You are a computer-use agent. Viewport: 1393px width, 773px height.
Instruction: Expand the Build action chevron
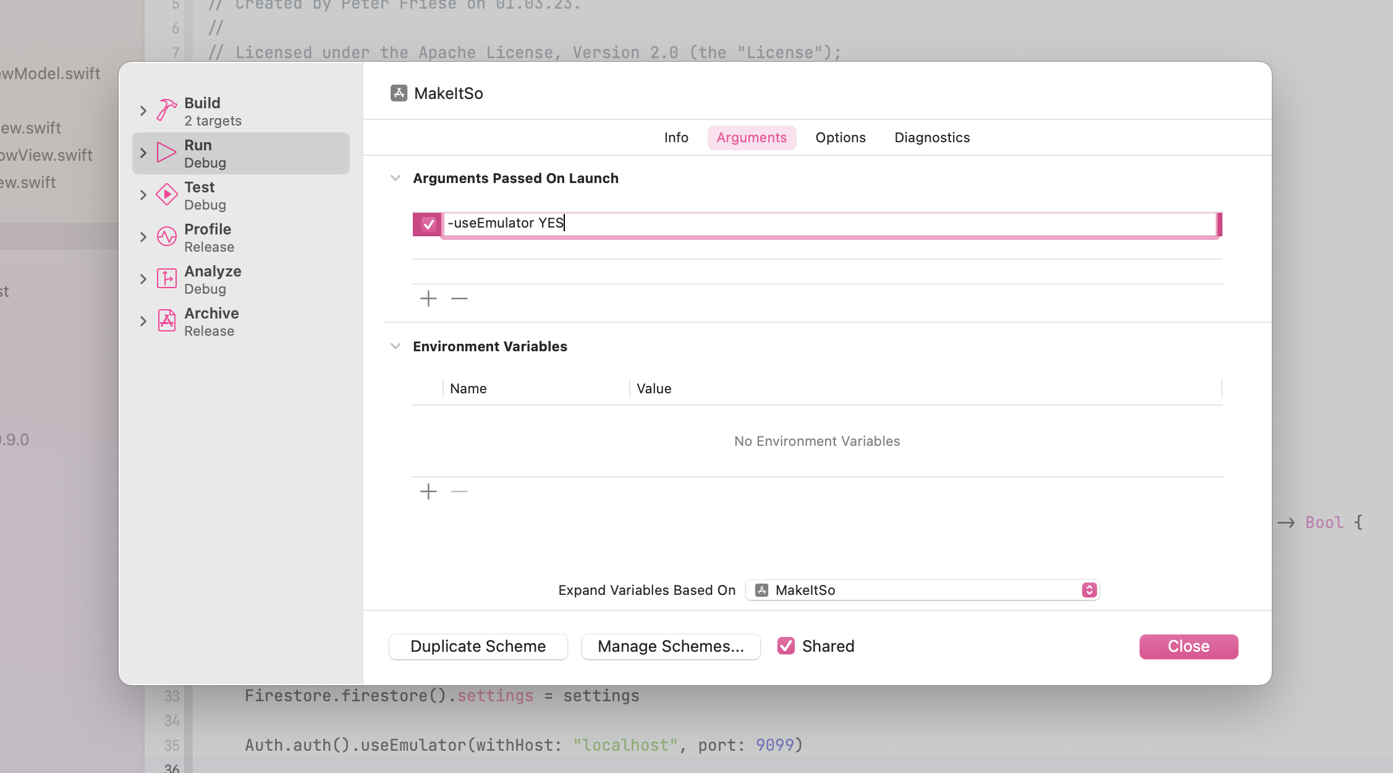pyautogui.click(x=143, y=111)
